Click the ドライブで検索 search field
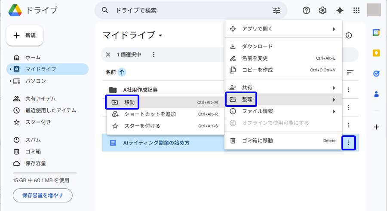 point(189,10)
